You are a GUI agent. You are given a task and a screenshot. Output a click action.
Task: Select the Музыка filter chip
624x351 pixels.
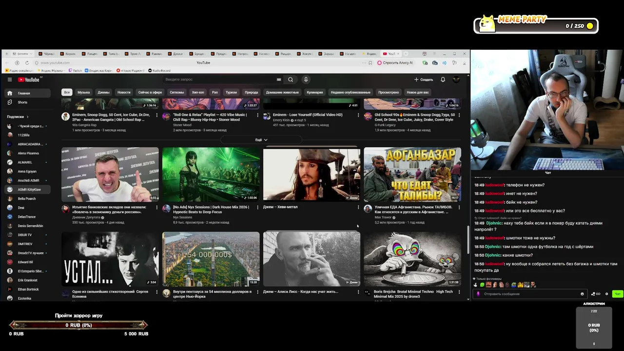pos(83,92)
